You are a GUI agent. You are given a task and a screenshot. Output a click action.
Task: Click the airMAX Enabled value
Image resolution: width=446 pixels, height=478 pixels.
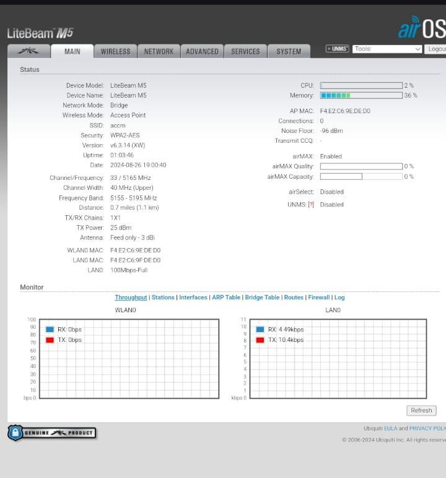(x=331, y=156)
